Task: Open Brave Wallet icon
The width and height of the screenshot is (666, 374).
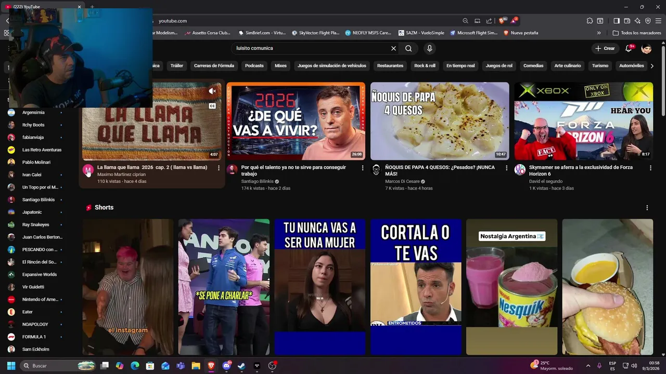Action: point(627,21)
